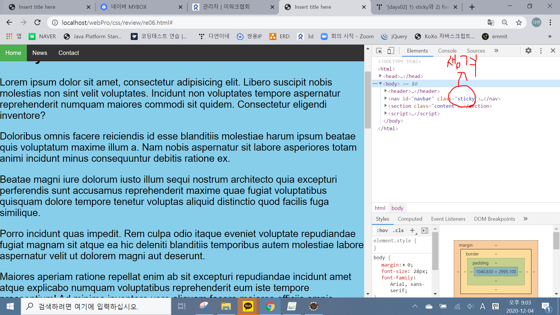Viewport: 560px width, 315px height.
Task: Open the Apps grid bookmark
Action: (x=14, y=36)
